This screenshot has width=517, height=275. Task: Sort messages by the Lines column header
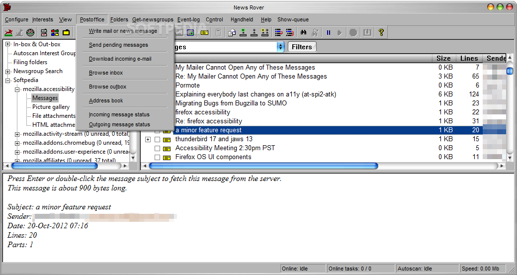[469, 58]
